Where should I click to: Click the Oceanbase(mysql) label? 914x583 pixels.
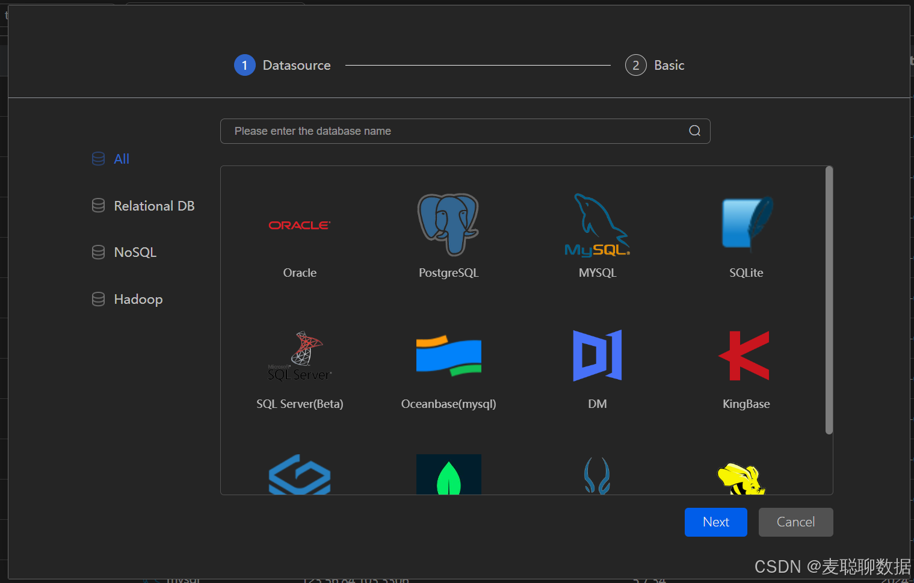tap(449, 404)
